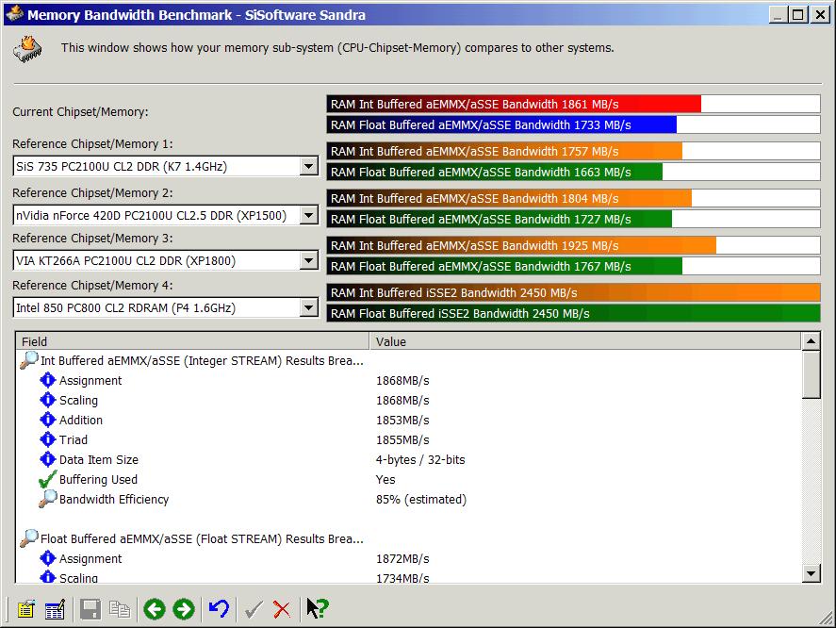
Task: Click the scrollbar up arrow in results list
Action: (x=811, y=341)
